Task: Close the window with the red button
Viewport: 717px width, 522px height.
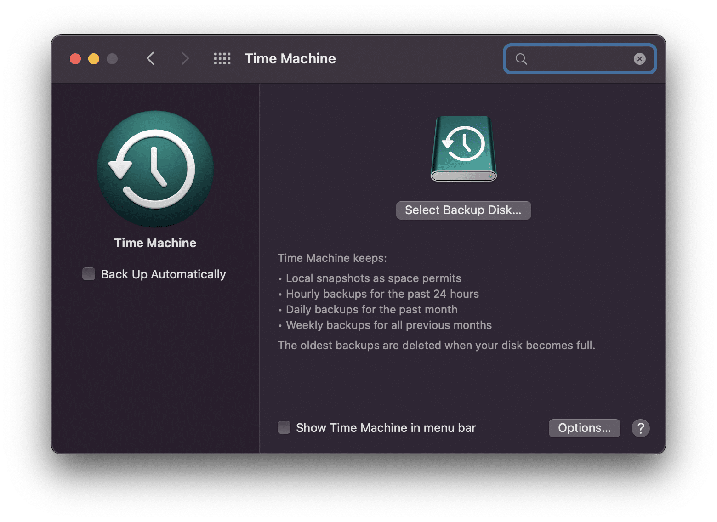Action: point(75,59)
